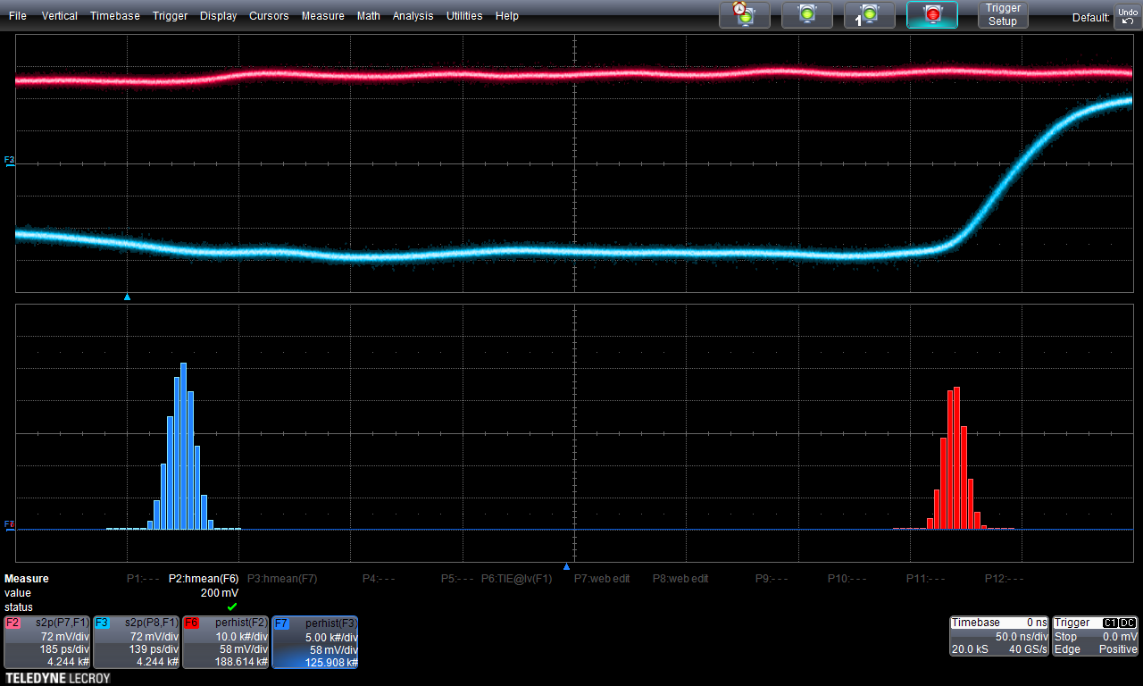Click the 40 GS/s sample rate value

[1027, 649]
